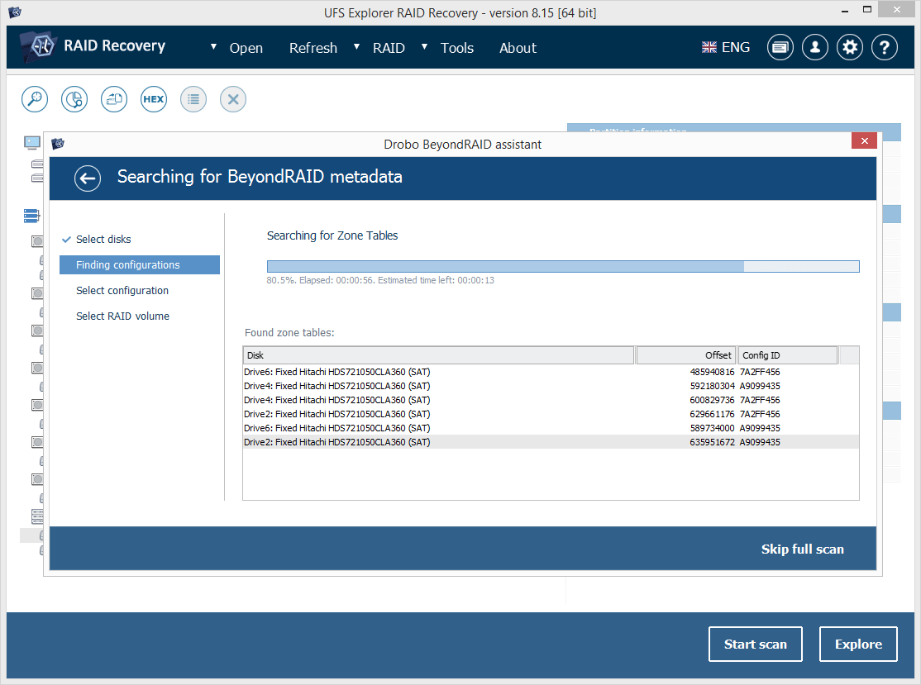Sort by the Offset column header

click(x=686, y=355)
